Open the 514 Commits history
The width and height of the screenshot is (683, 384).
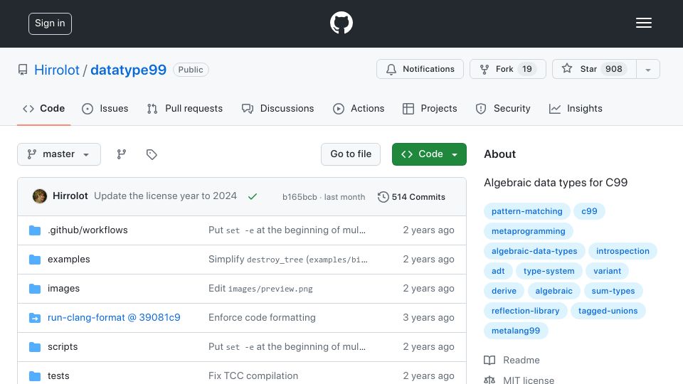(412, 197)
